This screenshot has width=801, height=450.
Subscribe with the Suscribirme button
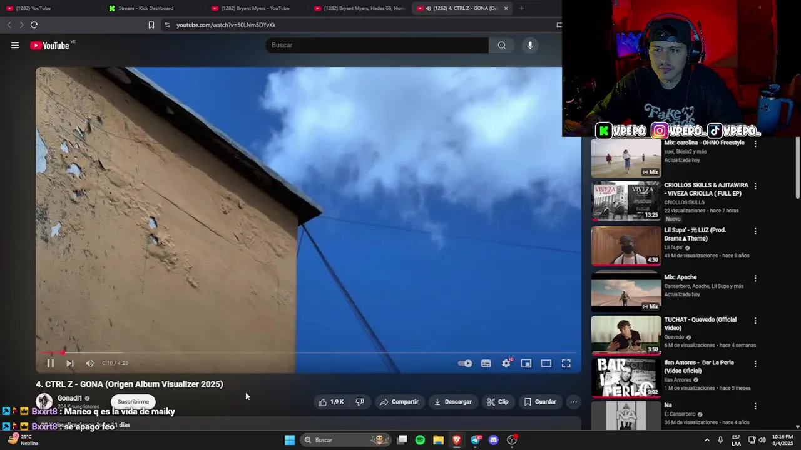133,402
